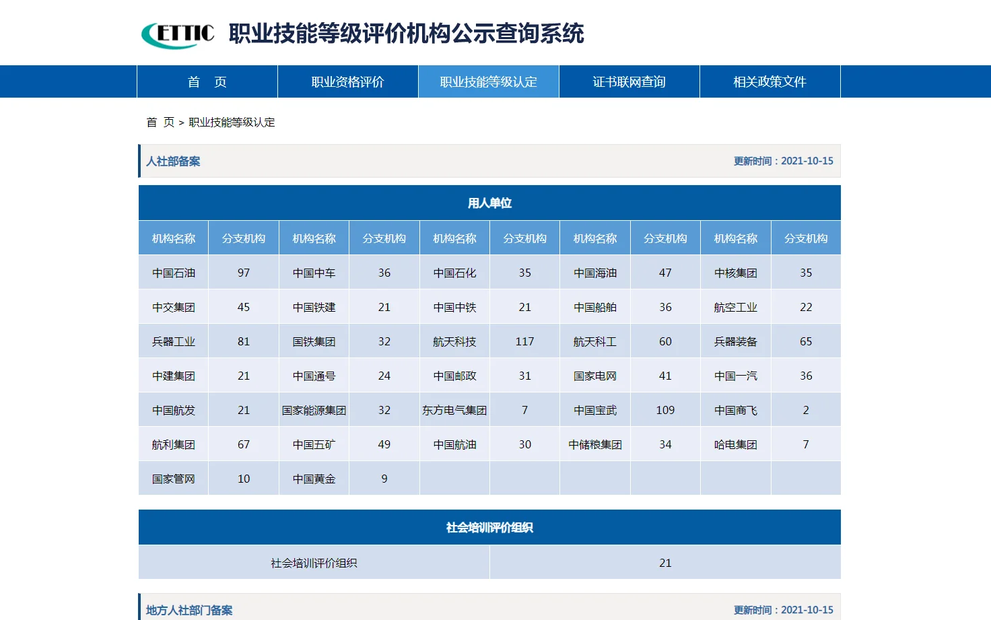The width and height of the screenshot is (991, 620).
Task: Select 中国石油 in the employer table
Action: pyautogui.click(x=173, y=272)
